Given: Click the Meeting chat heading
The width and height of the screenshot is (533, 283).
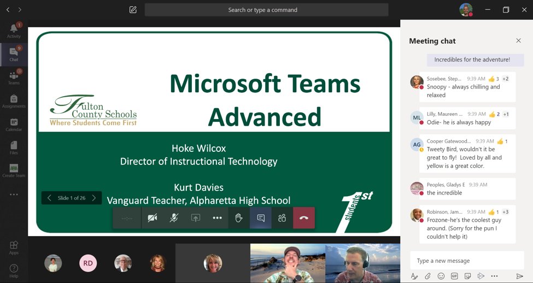Looking at the screenshot, I should click(x=432, y=41).
